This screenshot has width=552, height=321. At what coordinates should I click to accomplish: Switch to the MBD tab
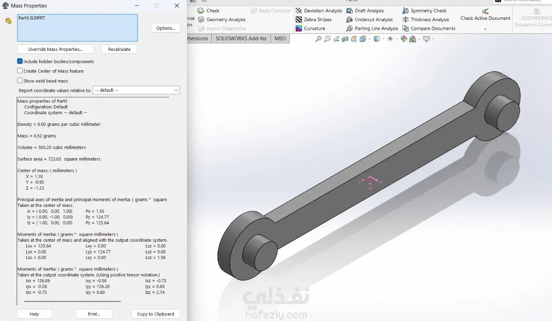coord(280,38)
